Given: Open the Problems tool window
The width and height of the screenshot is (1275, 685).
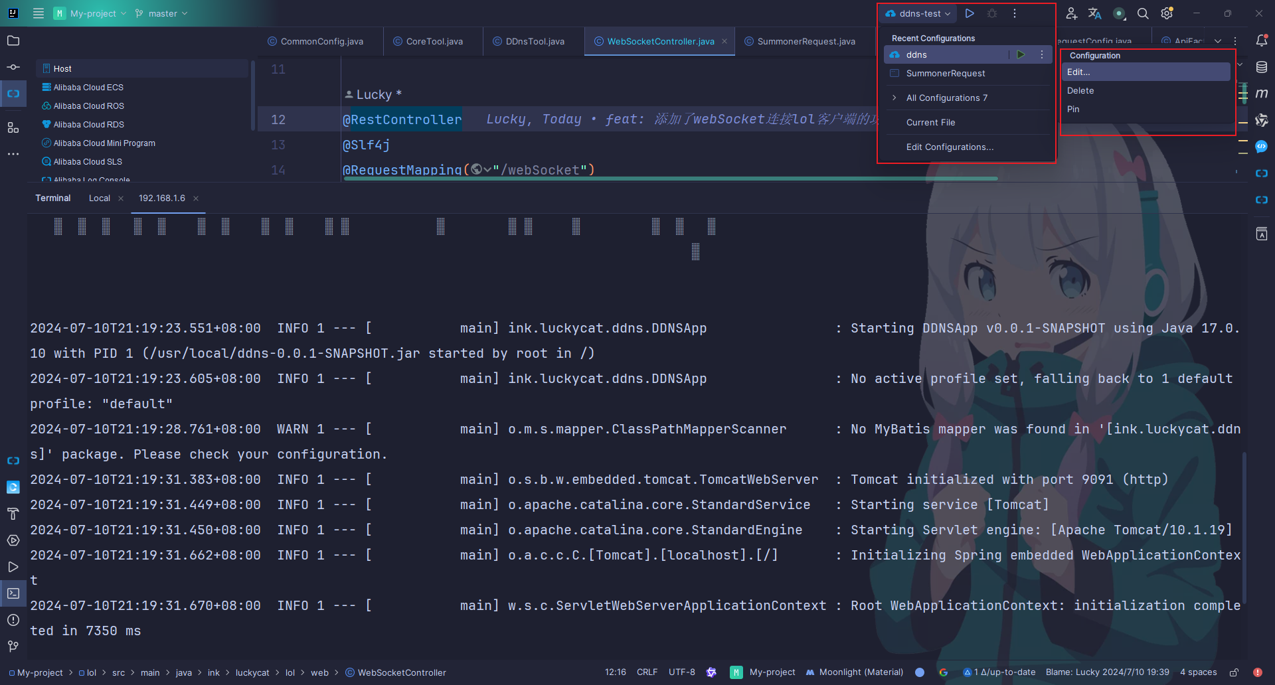Looking at the screenshot, I should (13, 620).
